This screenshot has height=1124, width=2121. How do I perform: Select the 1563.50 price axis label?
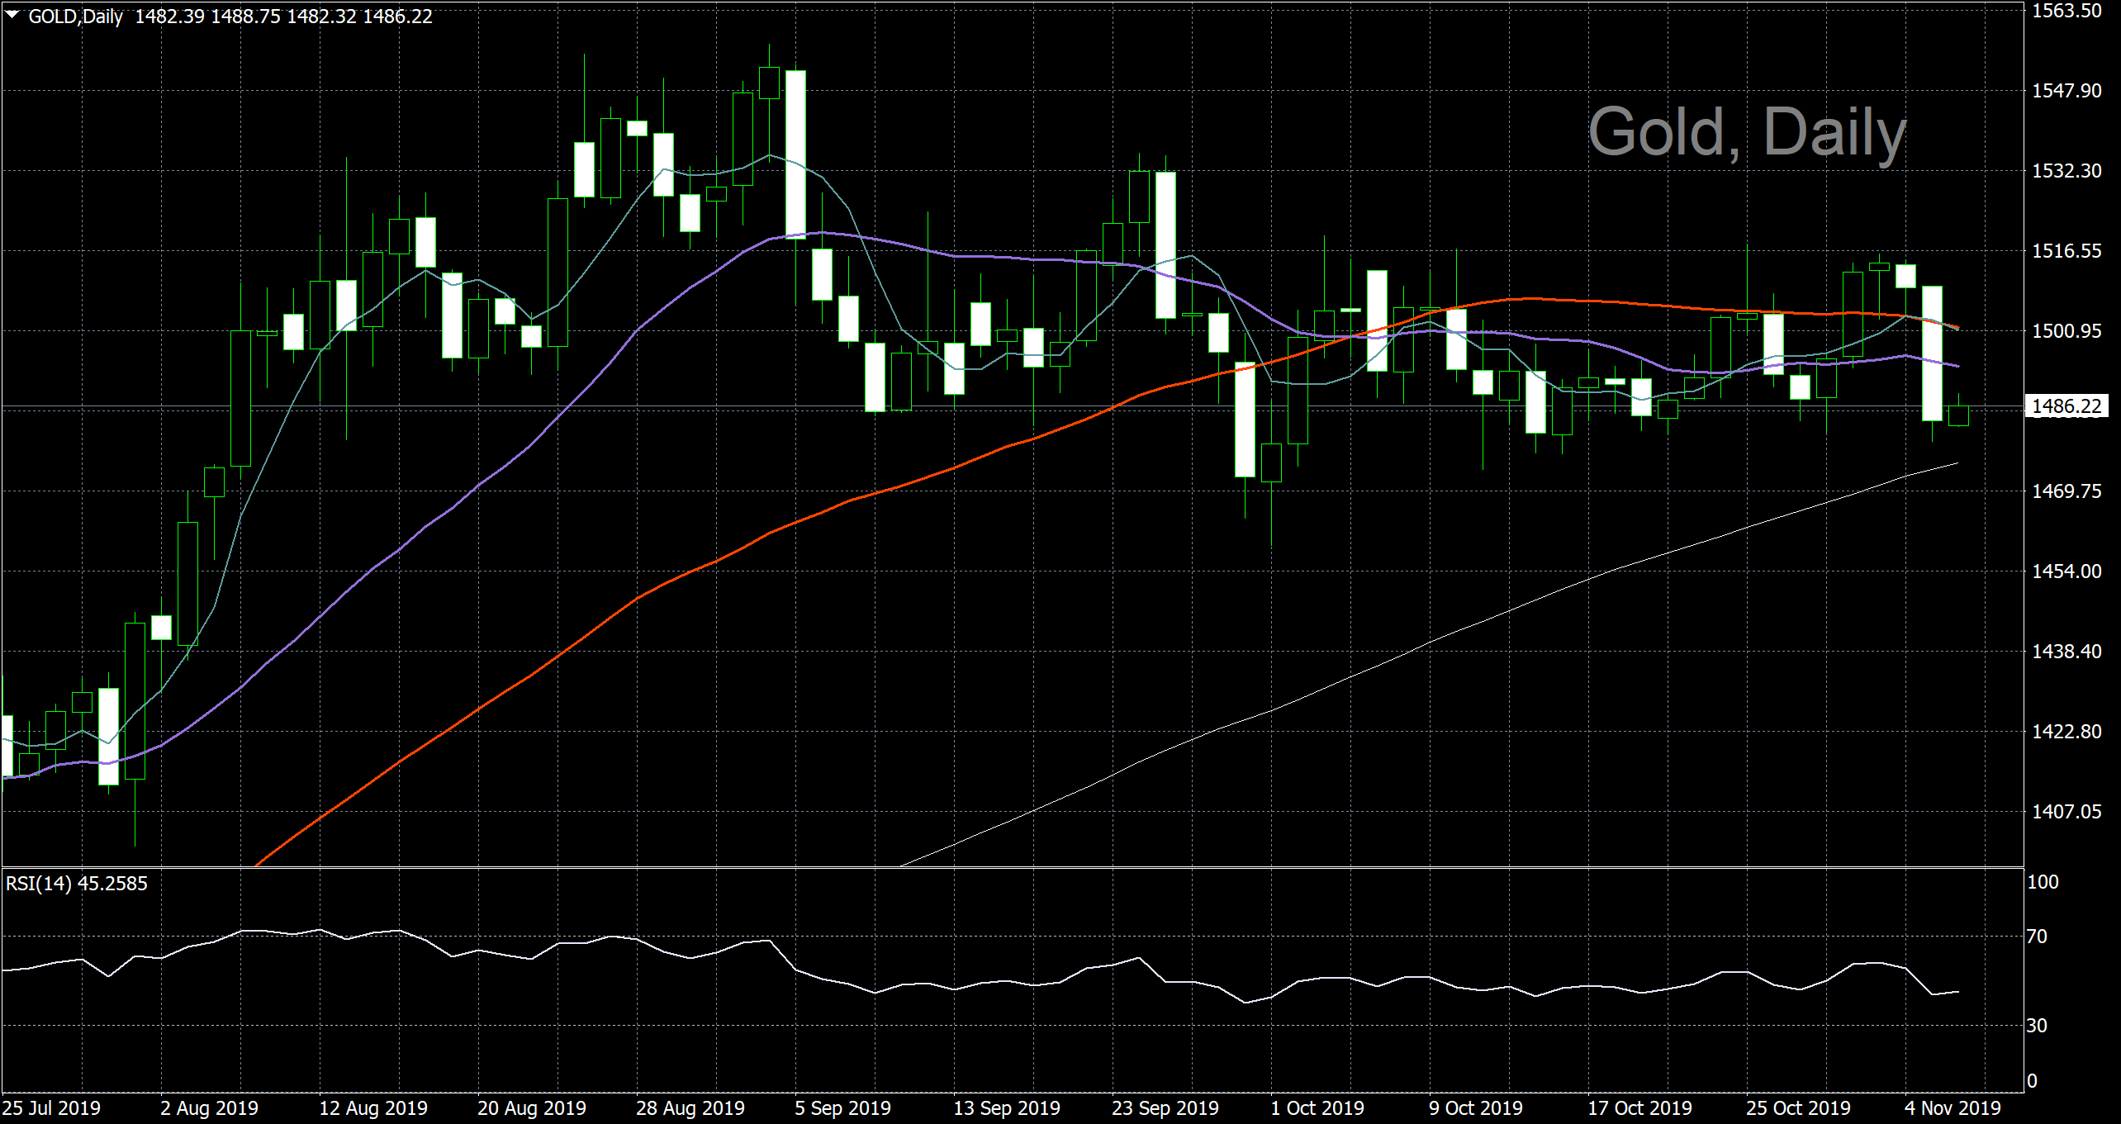click(x=2066, y=11)
